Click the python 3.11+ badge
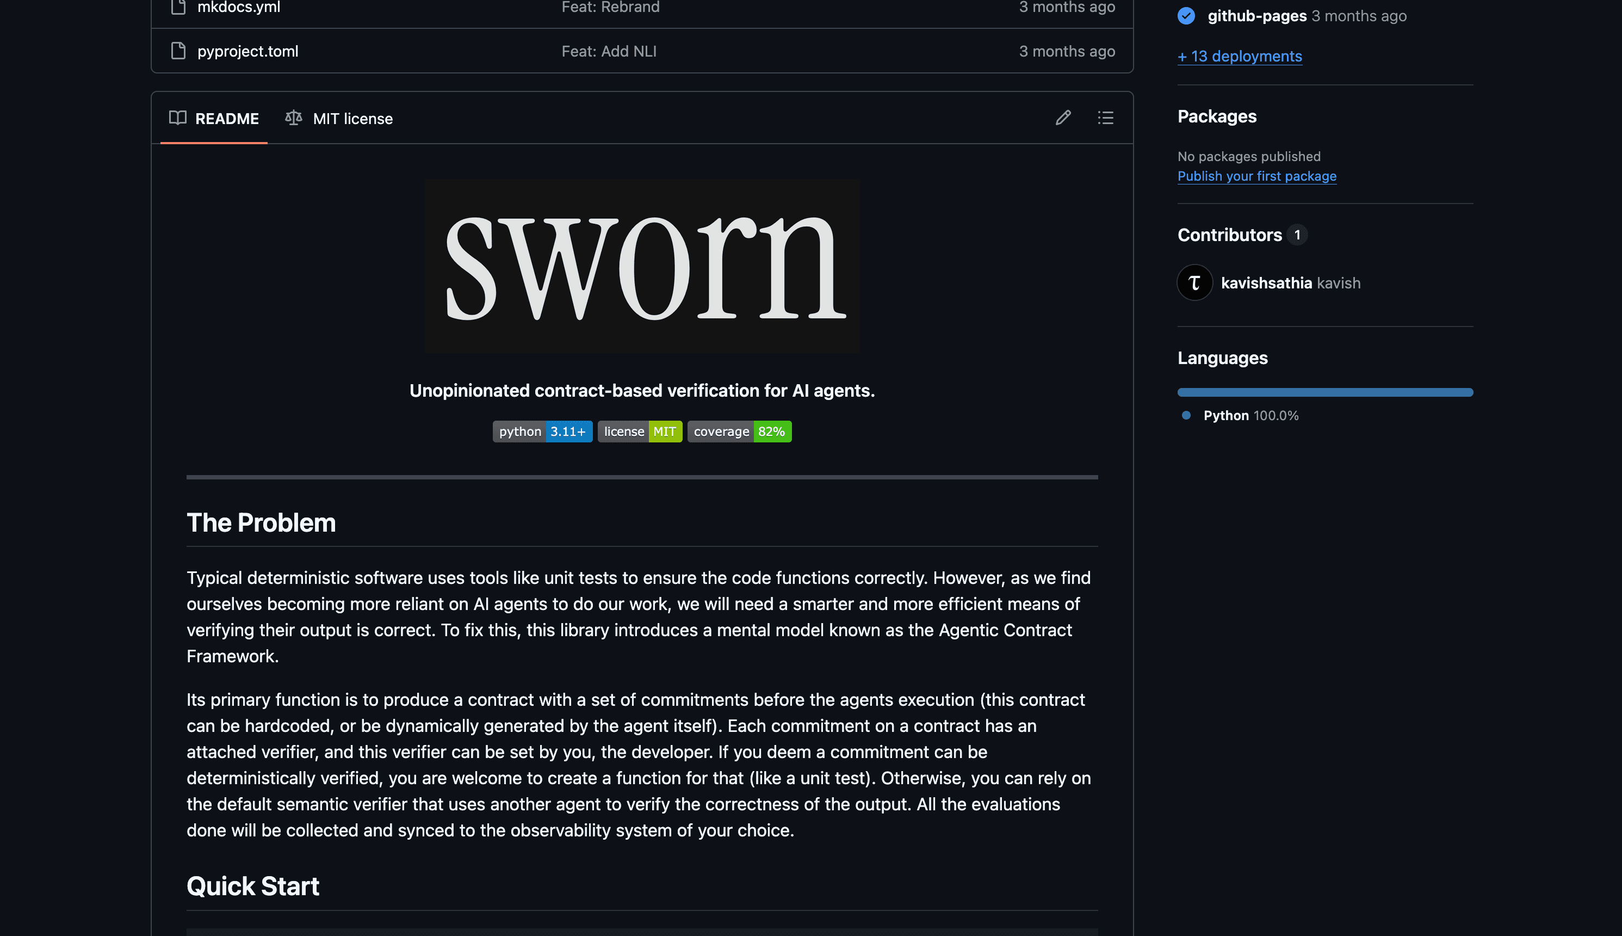Screen dimensions: 1622x936 (x=543, y=432)
